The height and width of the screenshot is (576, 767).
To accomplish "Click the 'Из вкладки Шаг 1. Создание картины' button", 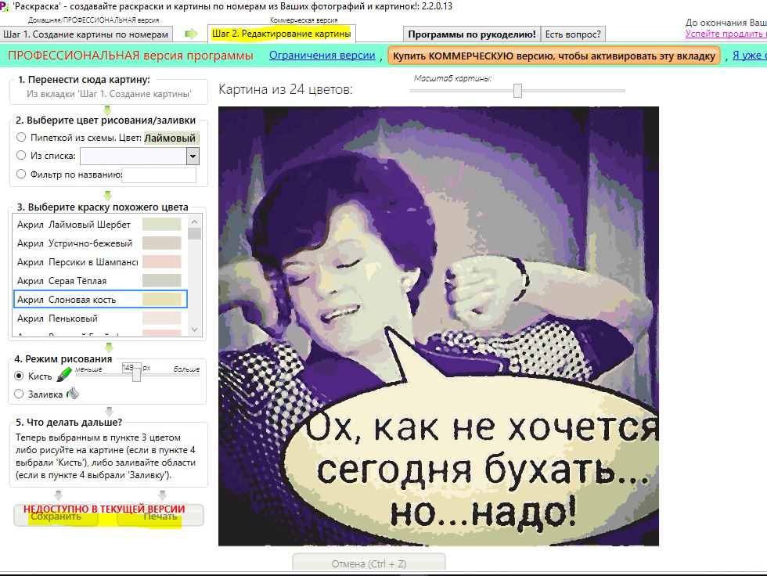I will coord(109,93).
